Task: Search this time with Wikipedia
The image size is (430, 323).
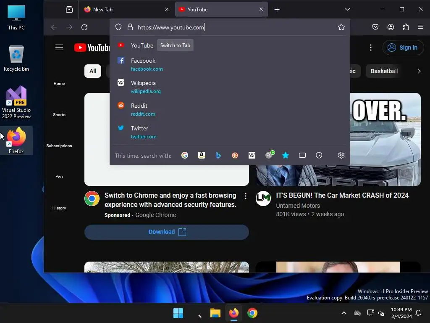Action: pos(252,156)
